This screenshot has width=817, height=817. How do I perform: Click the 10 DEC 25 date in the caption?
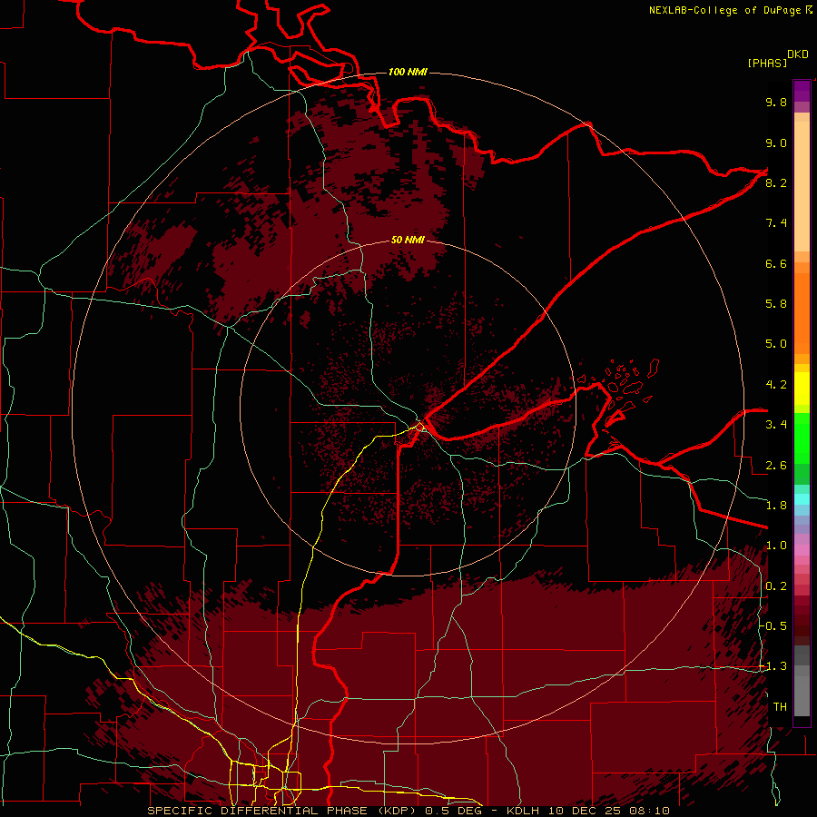click(585, 811)
